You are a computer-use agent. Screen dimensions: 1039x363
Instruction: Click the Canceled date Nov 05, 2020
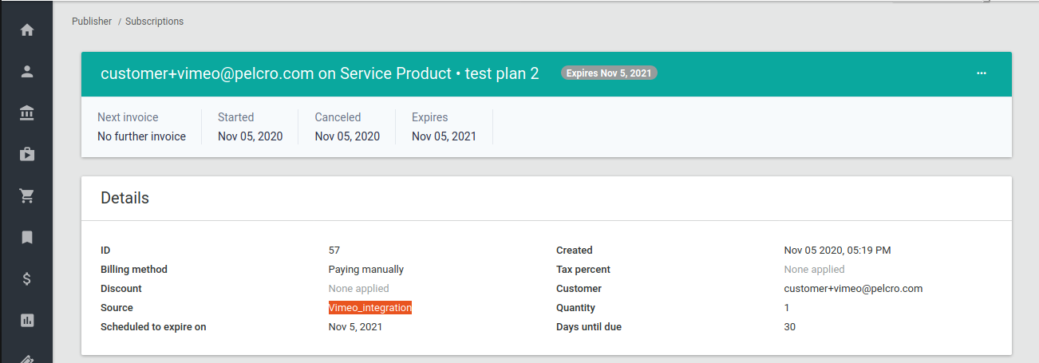[x=347, y=136]
